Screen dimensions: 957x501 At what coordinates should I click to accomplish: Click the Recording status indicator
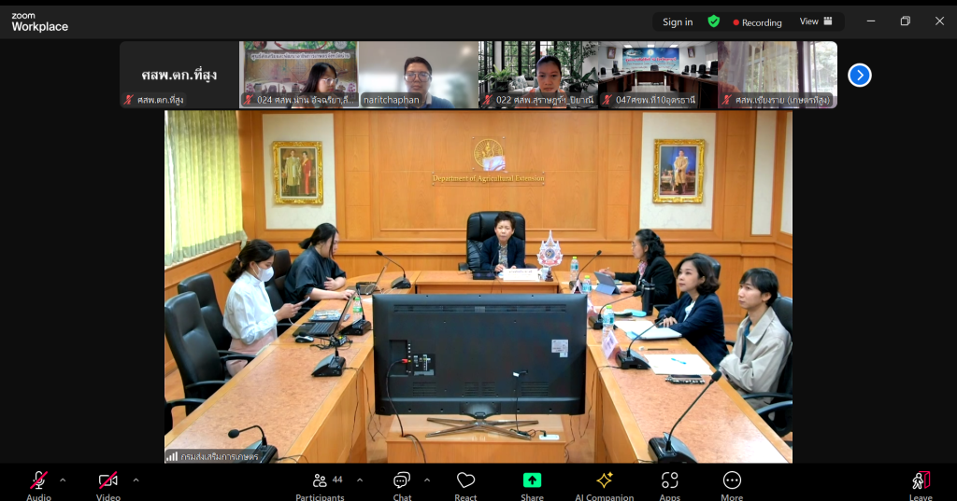tap(758, 21)
